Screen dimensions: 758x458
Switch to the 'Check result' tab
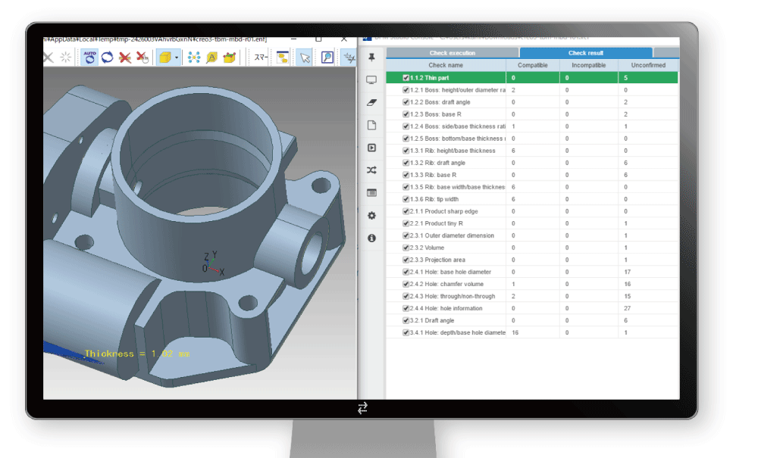[586, 53]
